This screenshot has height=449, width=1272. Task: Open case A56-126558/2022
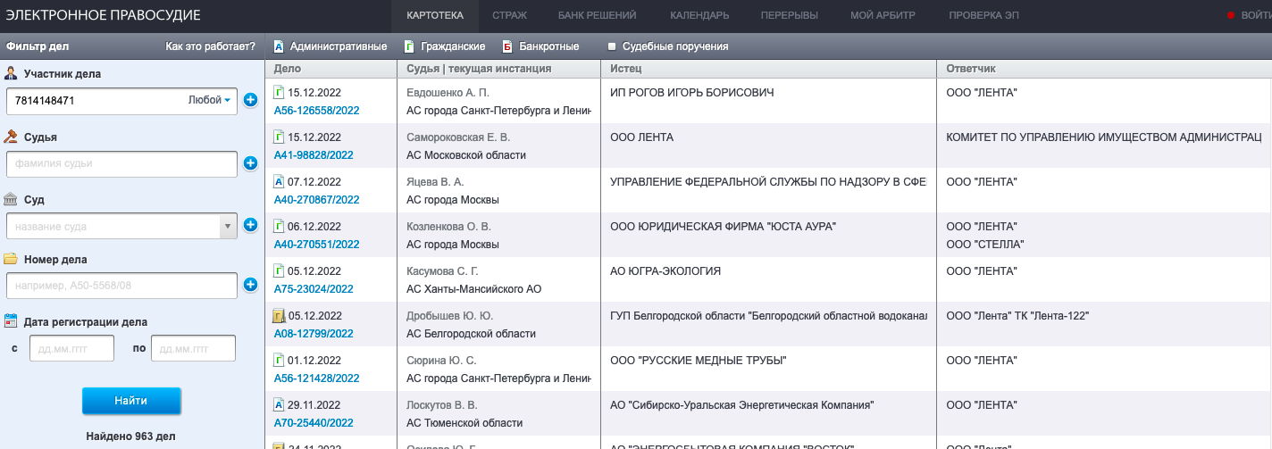tap(316, 111)
